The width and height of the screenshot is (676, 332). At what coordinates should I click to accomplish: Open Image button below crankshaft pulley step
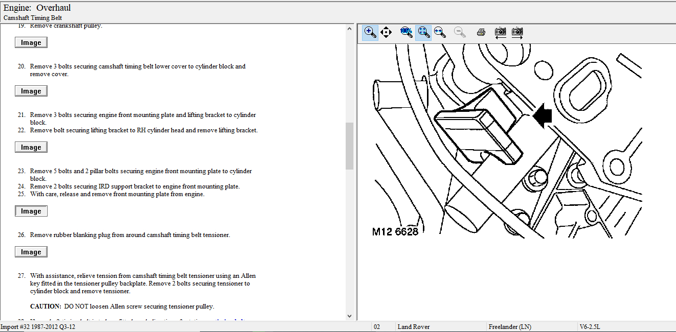point(31,43)
